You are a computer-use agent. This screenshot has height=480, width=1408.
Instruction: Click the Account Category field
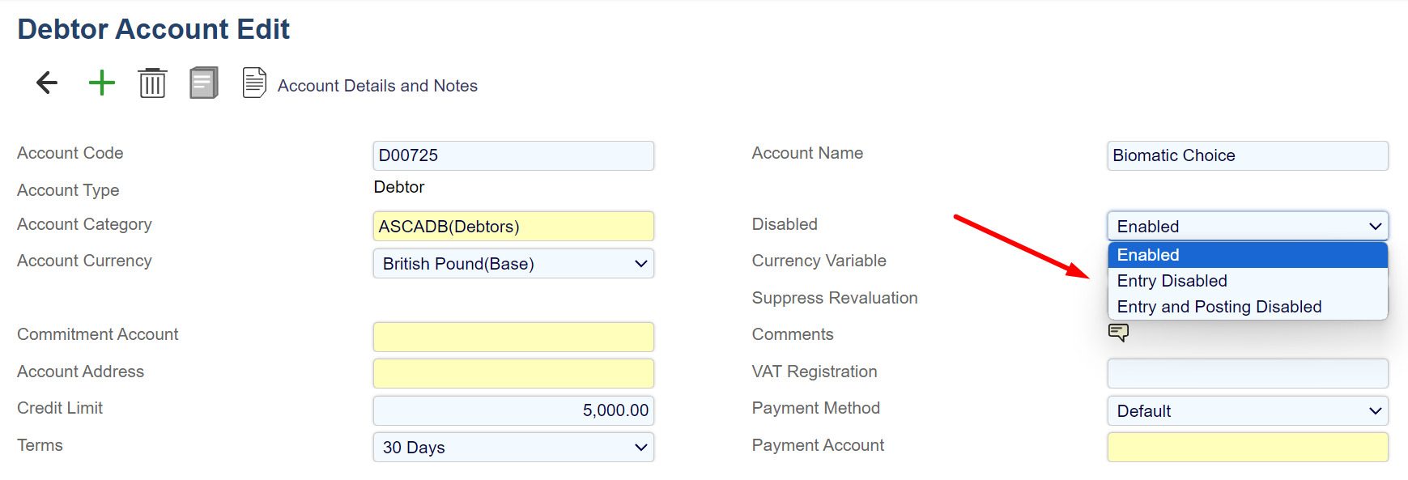(x=513, y=227)
